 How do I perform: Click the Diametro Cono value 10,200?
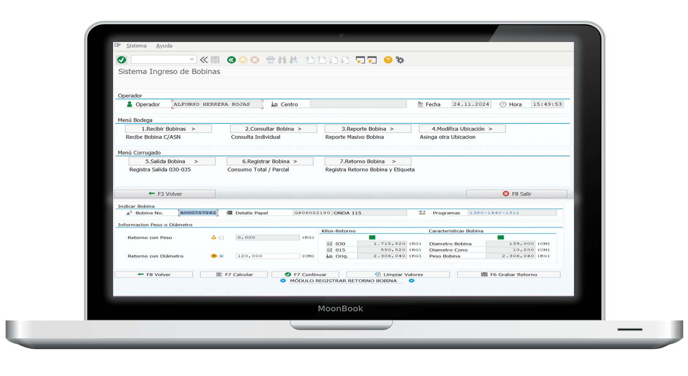click(x=510, y=250)
